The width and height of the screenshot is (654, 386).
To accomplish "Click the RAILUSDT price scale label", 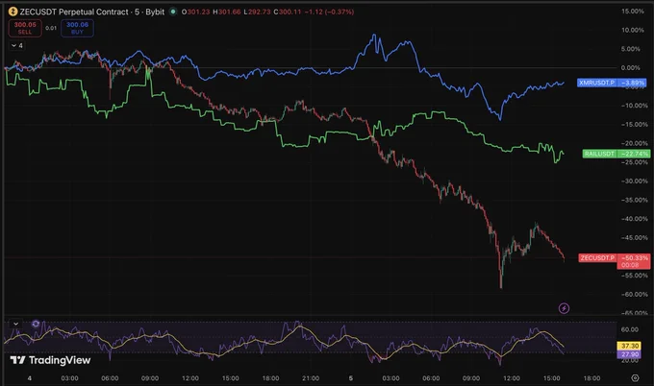I will click(599, 154).
